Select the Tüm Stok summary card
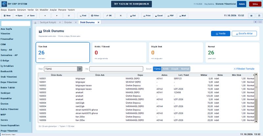Screen dimensions: 263x136 63,52
